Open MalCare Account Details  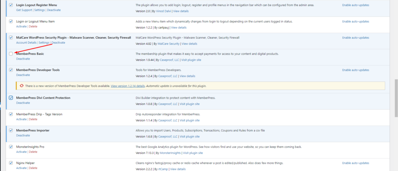[26, 43]
